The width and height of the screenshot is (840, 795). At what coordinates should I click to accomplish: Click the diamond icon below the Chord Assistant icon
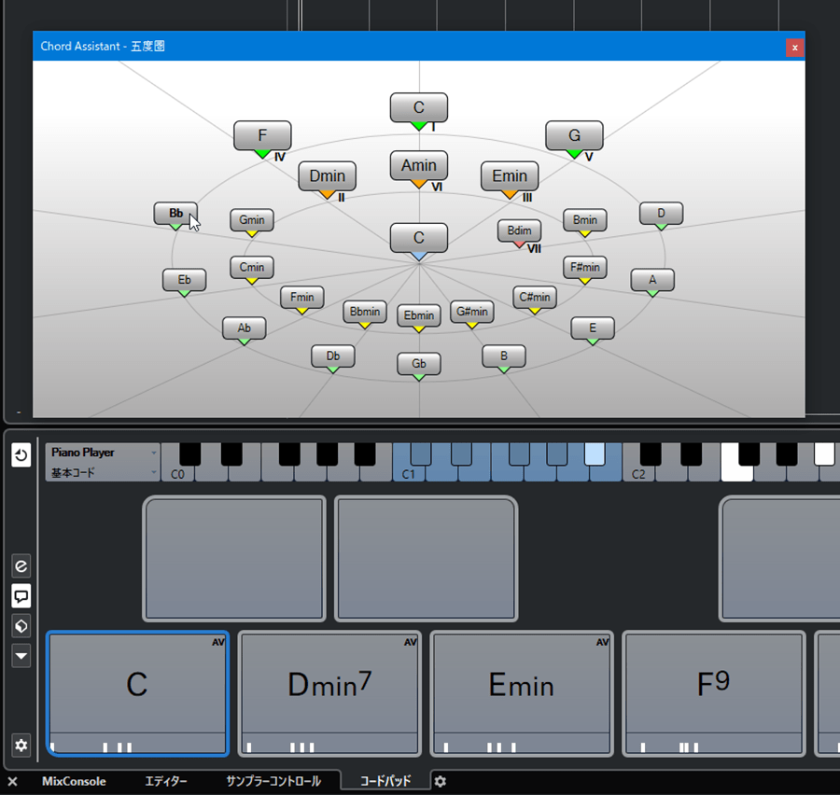tap(21, 626)
